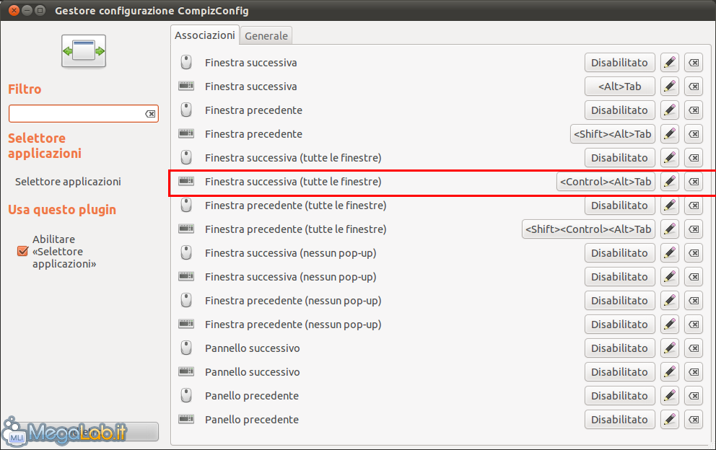
Task: Click the pencil for keyboard Pannello successivo
Action: pos(669,372)
